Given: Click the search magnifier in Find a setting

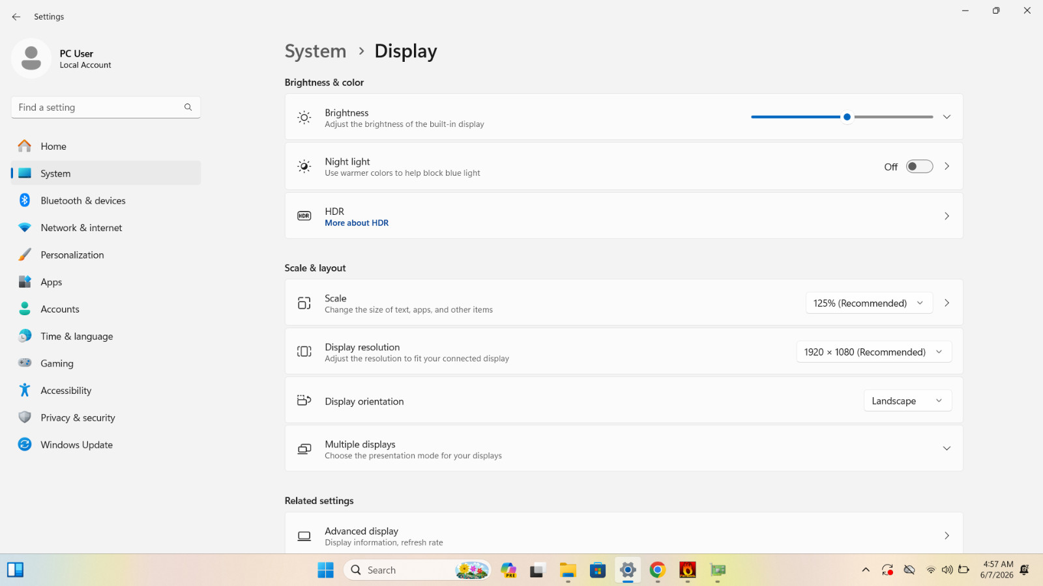Looking at the screenshot, I should coord(188,107).
